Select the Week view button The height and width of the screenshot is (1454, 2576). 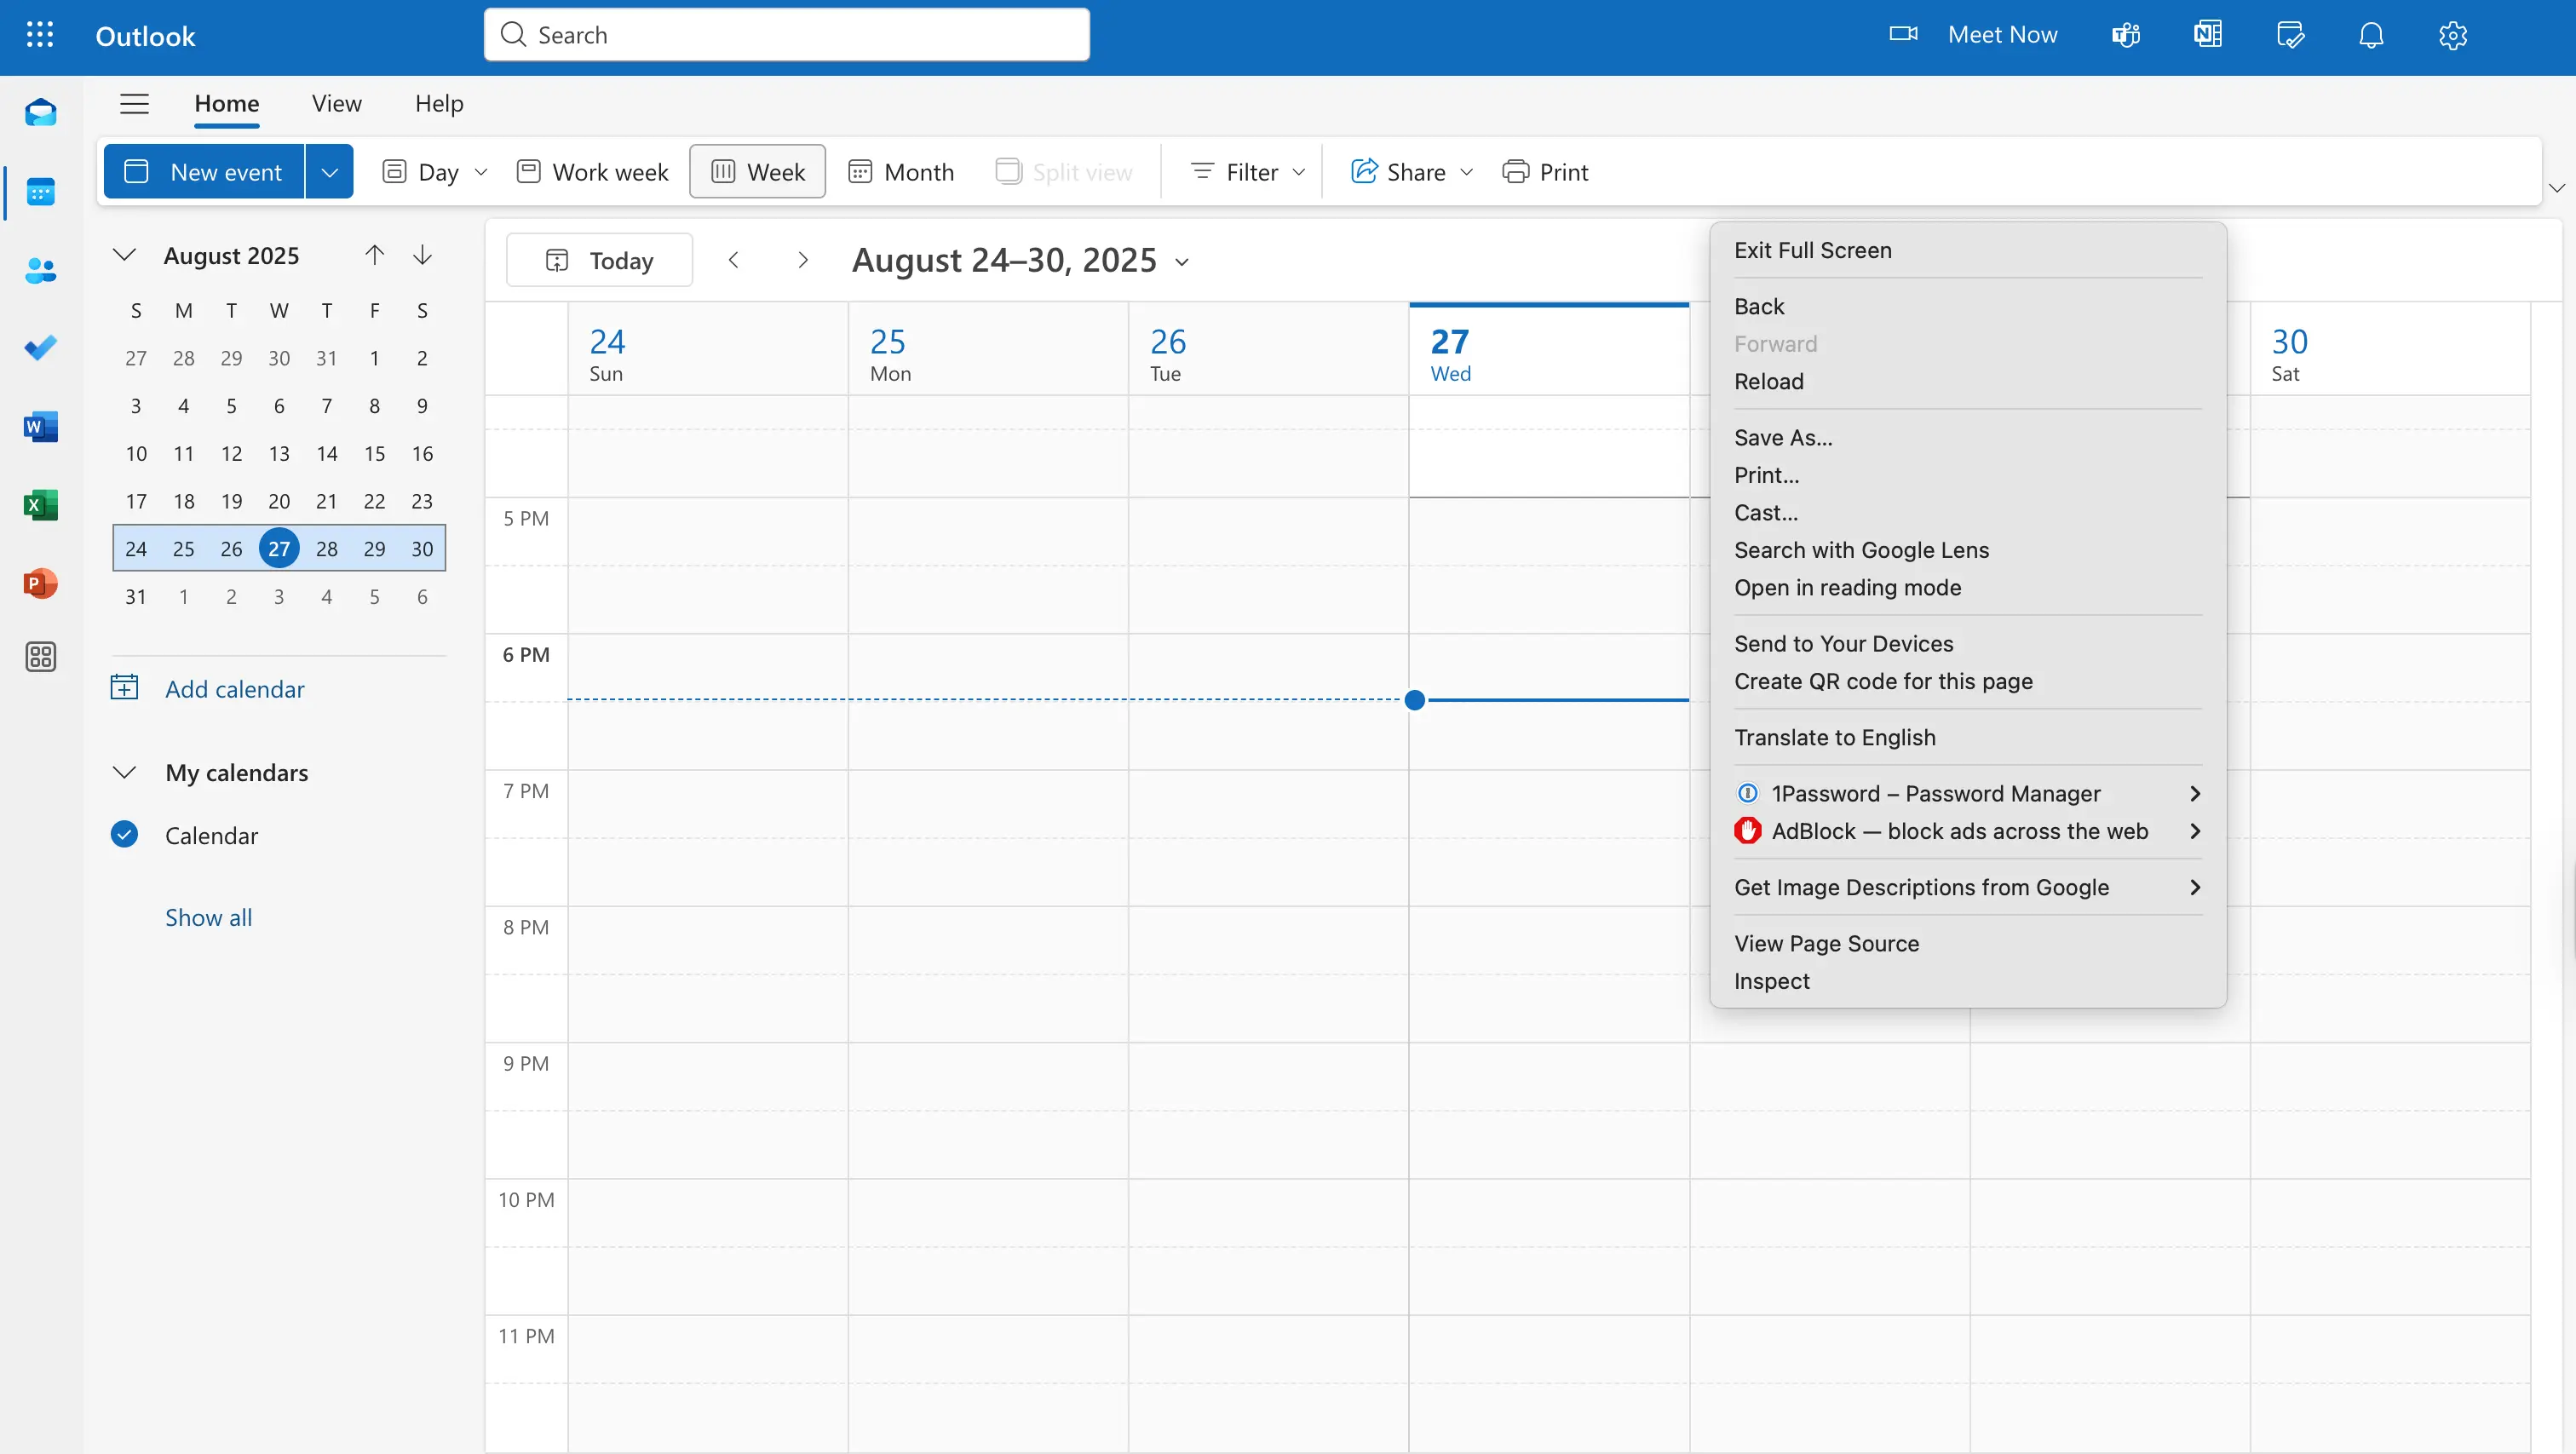tap(758, 172)
